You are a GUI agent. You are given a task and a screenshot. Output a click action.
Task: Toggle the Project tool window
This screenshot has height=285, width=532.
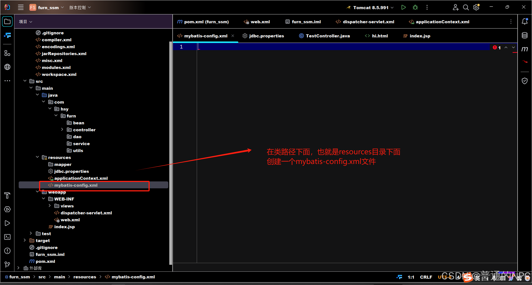(7, 22)
